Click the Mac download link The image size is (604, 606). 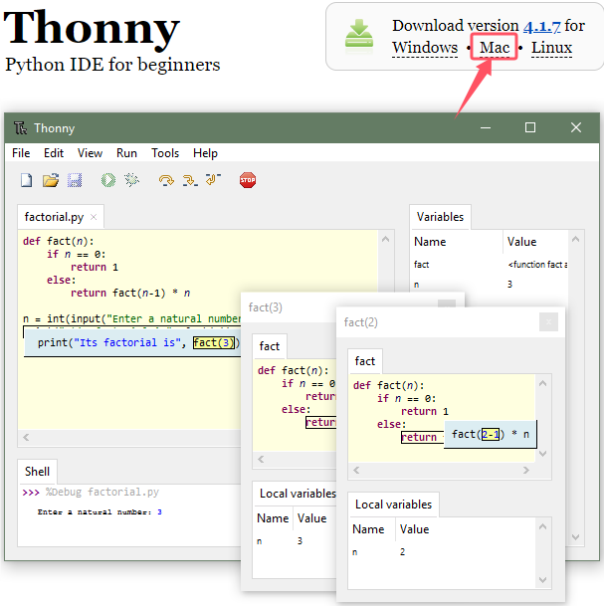tap(495, 48)
